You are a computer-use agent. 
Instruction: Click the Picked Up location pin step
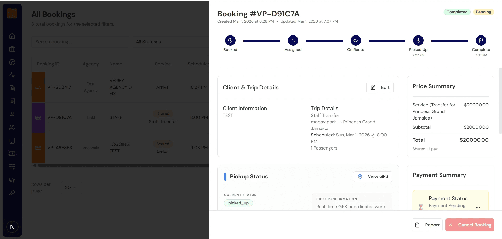(418, 40)
